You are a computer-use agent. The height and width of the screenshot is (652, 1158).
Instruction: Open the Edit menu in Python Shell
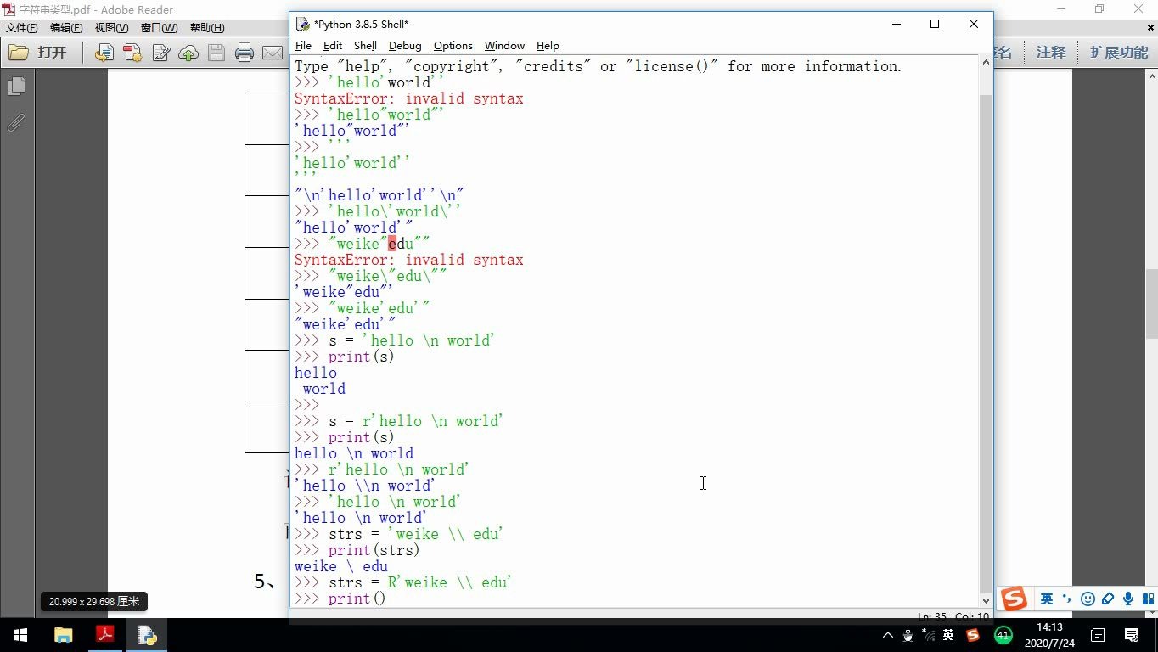(333, 46)
